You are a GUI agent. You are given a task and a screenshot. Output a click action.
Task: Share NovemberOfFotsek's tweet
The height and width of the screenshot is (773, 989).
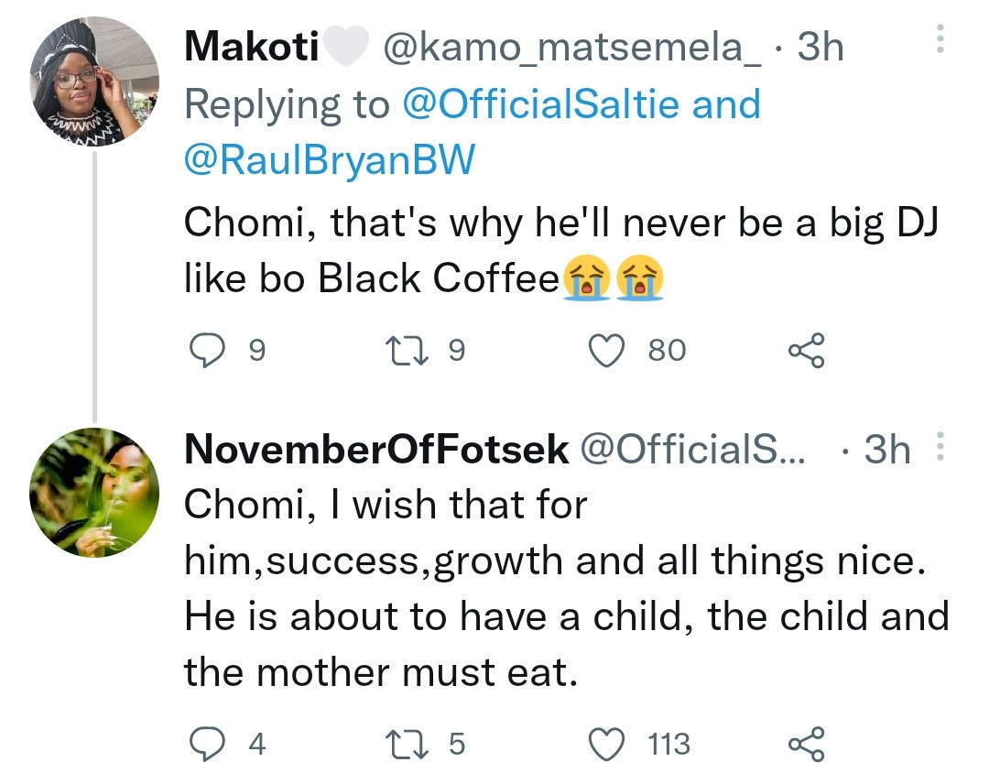pos(807,743)
